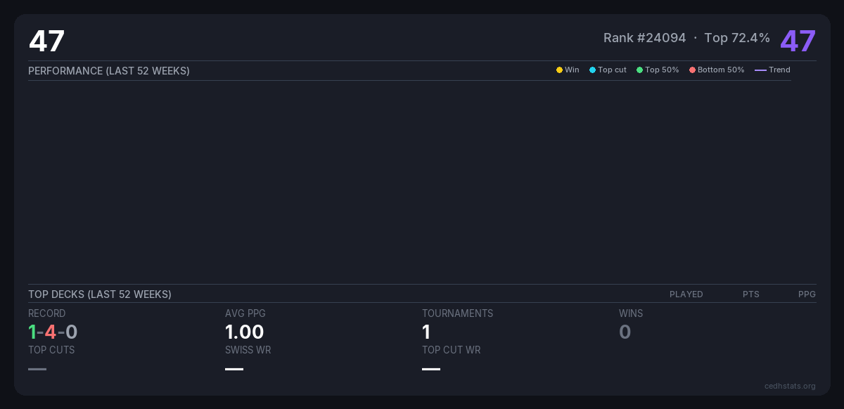Click the purple Trend line legend marker
Image resolution: width=844 pixels, height=409 pixels.
(760, 70)
